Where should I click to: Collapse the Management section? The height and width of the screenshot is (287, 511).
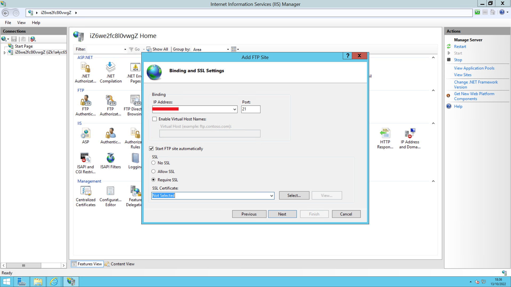coord(433,181)
